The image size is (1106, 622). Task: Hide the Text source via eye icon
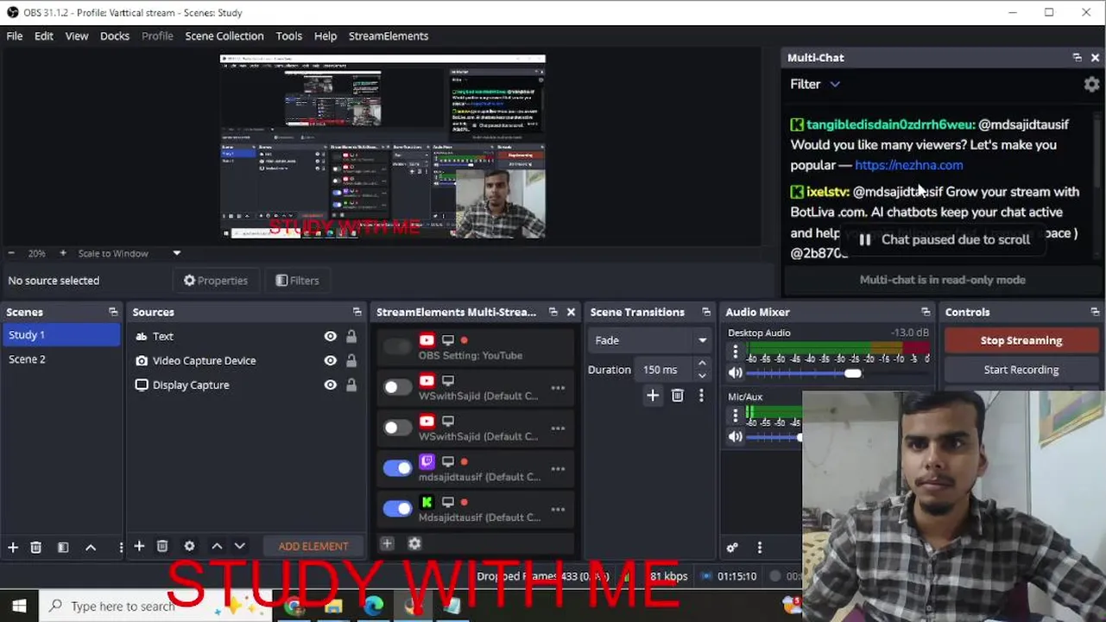tap(331, 336)
